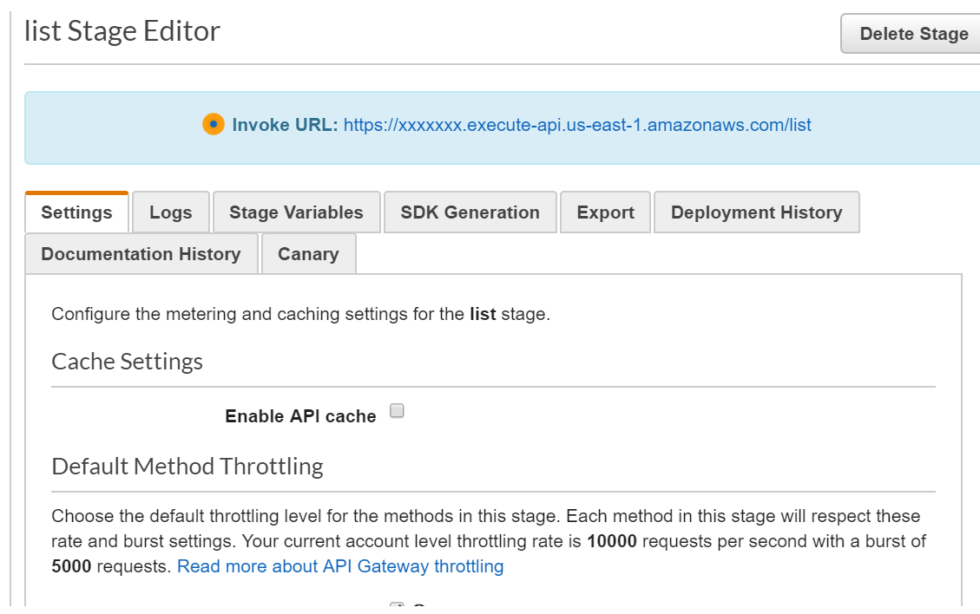This screenshot has height=614, width=980.
Task: Click the list Stage Editor heading
Action: click(x=122, y=30)
